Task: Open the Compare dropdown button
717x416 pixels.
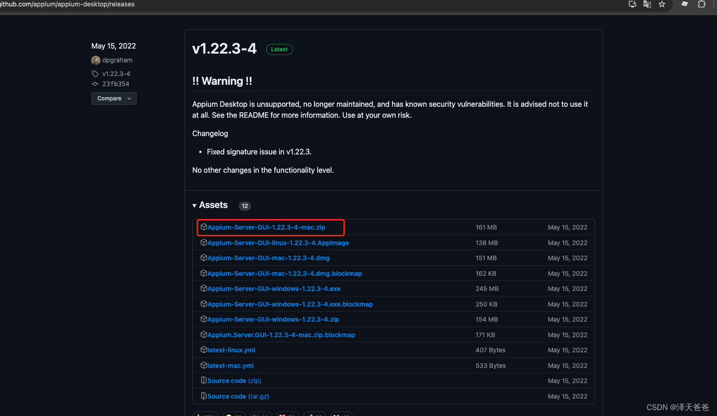Action: pos(114,99)
